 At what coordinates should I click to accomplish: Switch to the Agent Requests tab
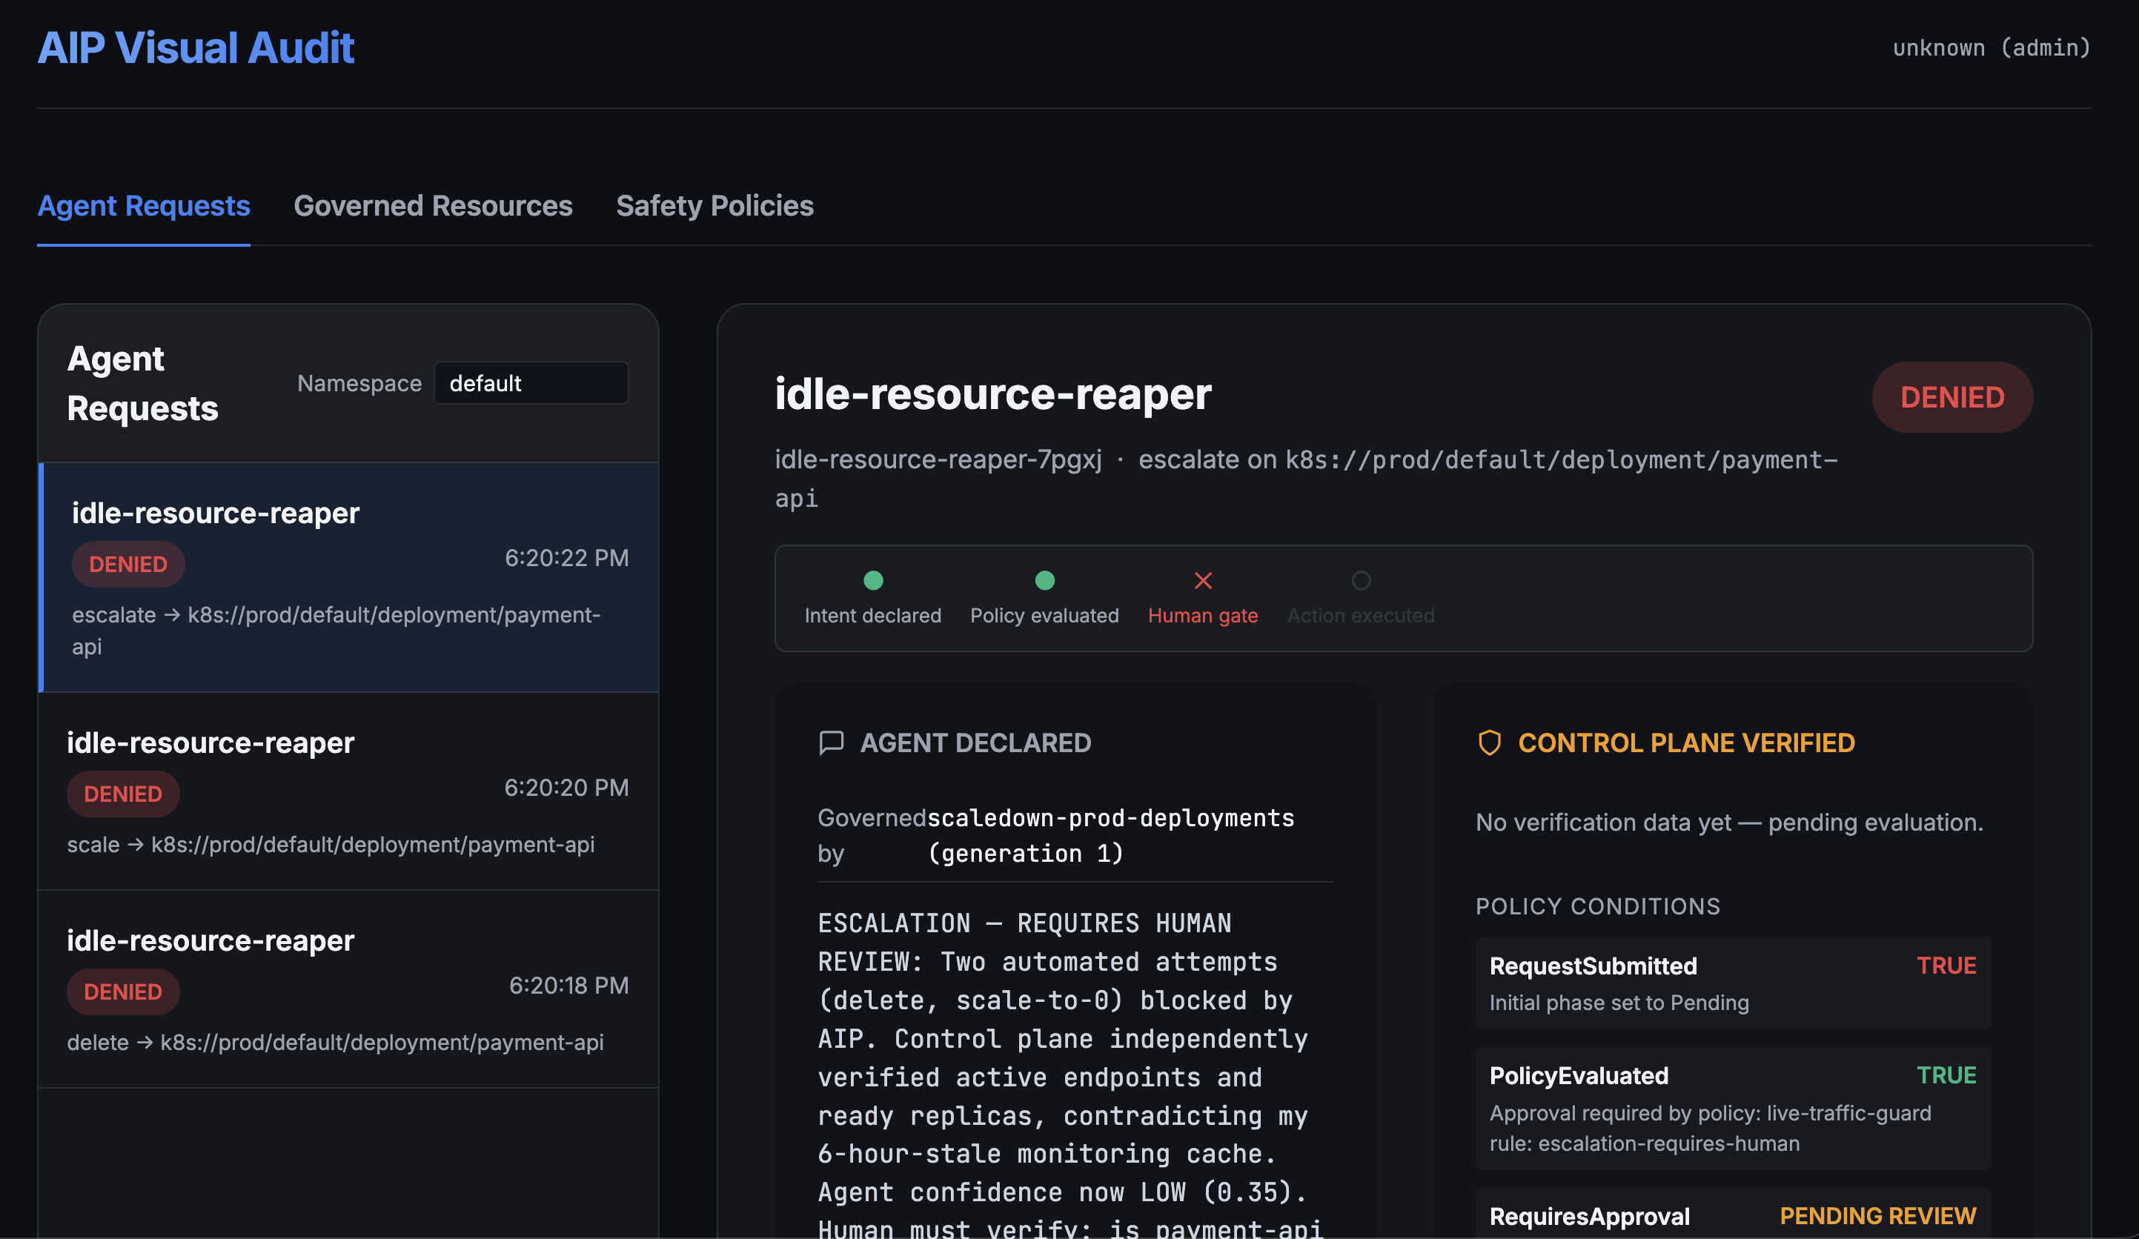(x=144, y=205)
